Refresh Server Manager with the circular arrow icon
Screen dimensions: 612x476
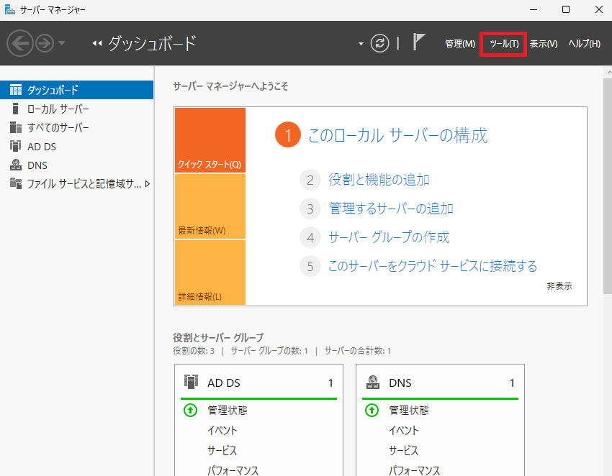380,43
